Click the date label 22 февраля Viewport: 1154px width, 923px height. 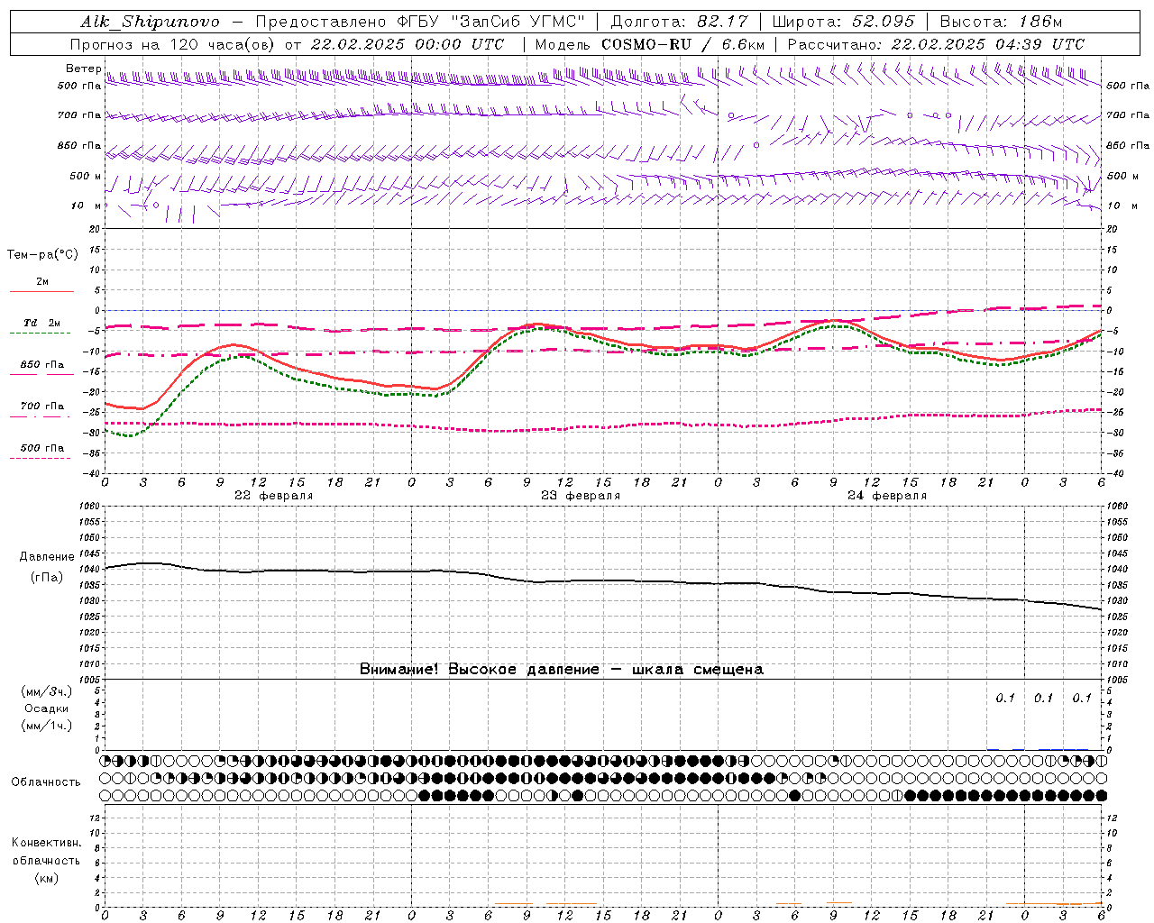pyautogui.click(x=273, y=496)
